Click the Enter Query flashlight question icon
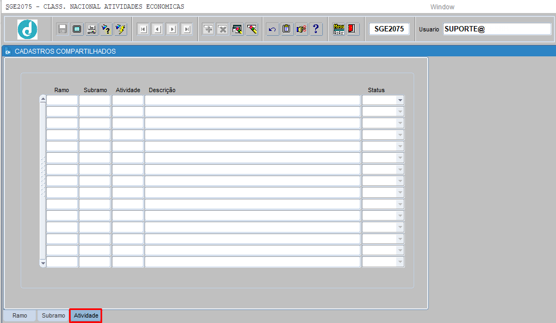Image resolution: width=556 pixels, height=323 pixels. 106,29
